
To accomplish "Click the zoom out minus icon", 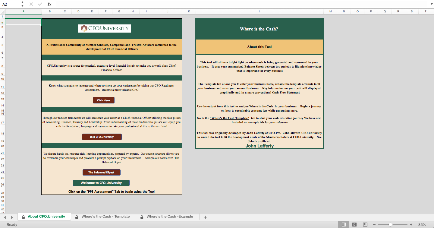I will [x=374, y=225].
